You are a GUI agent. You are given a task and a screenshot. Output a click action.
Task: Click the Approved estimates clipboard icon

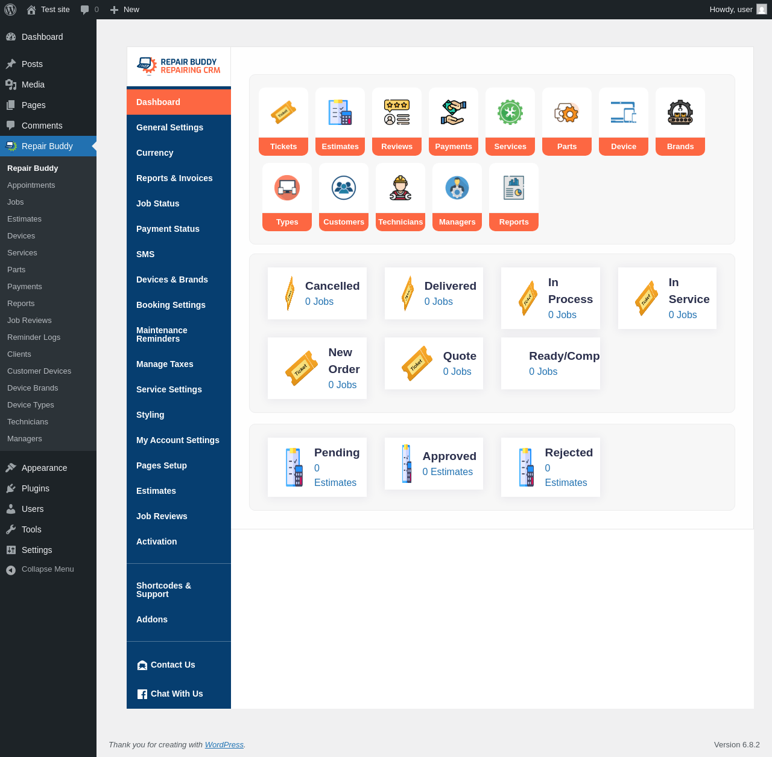[x=407, y=464]
